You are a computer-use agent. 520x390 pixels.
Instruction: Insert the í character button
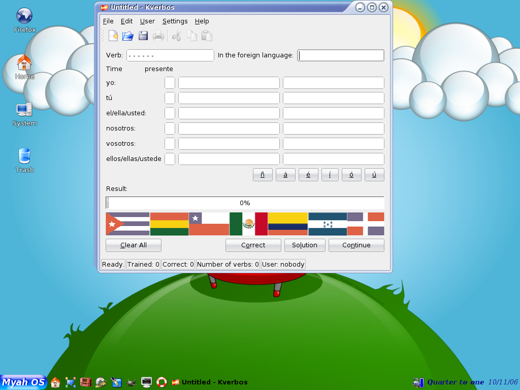tap(330, 175)
